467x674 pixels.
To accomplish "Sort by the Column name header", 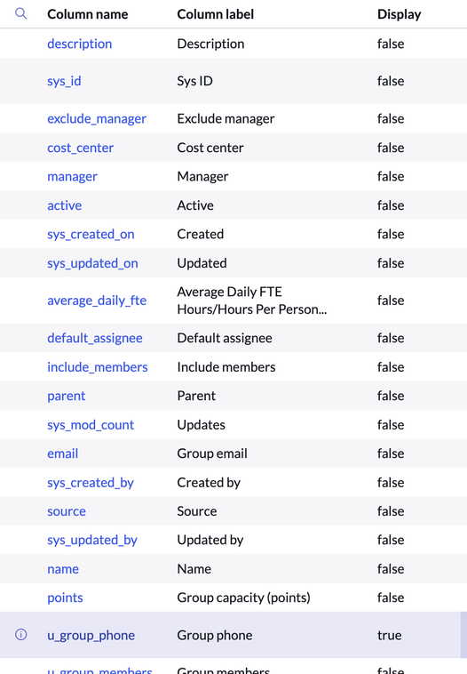I will pos(88,14).
